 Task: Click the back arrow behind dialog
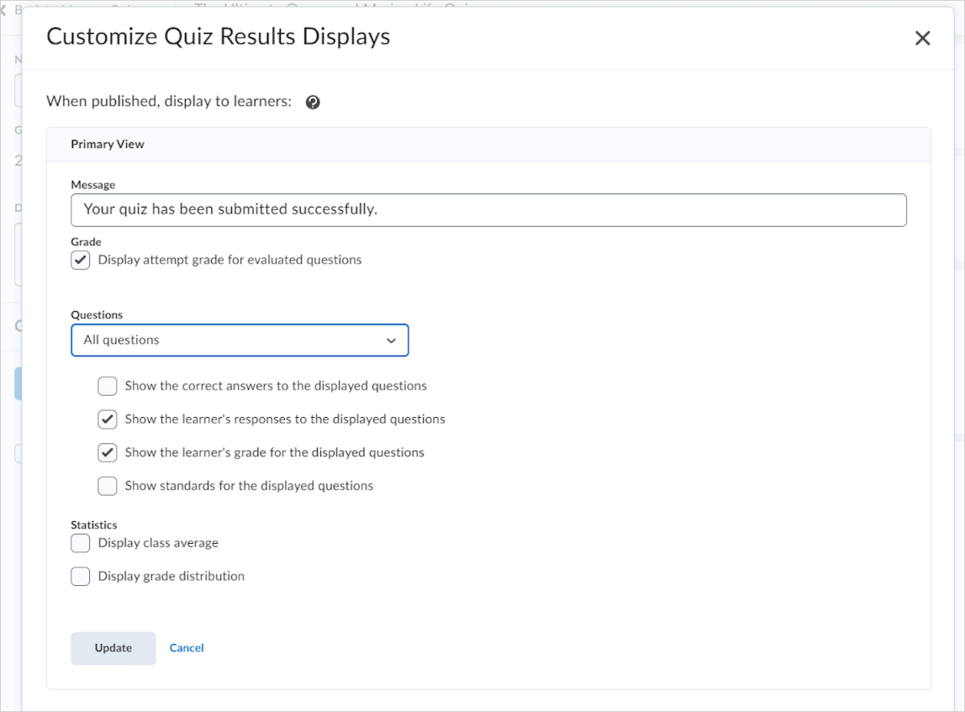coord(3,10)
